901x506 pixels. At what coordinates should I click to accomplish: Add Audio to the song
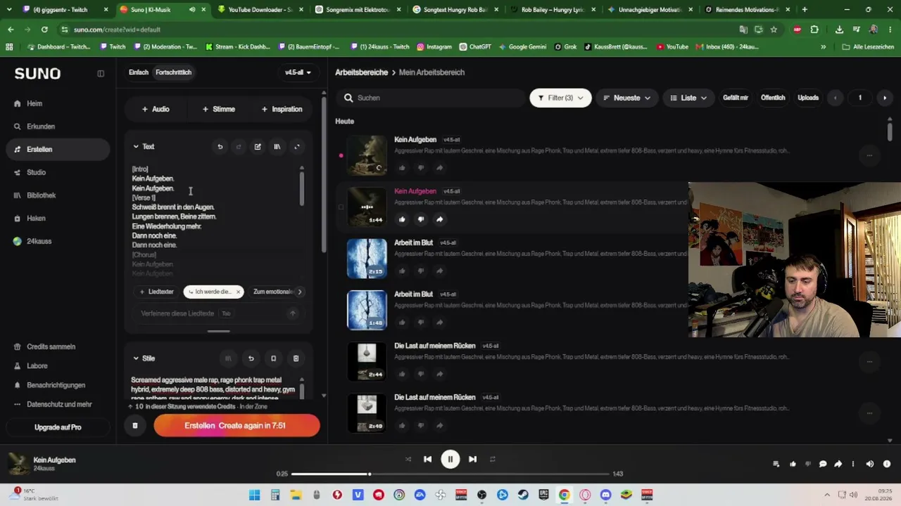156,109
